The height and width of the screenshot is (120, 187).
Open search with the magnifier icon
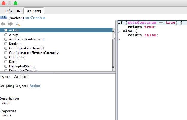pos(18,24)
